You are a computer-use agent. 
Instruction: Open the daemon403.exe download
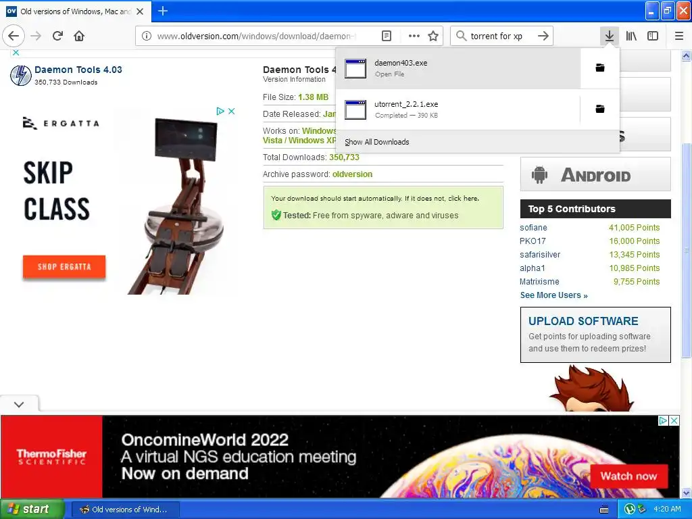(x=458, y=68)
